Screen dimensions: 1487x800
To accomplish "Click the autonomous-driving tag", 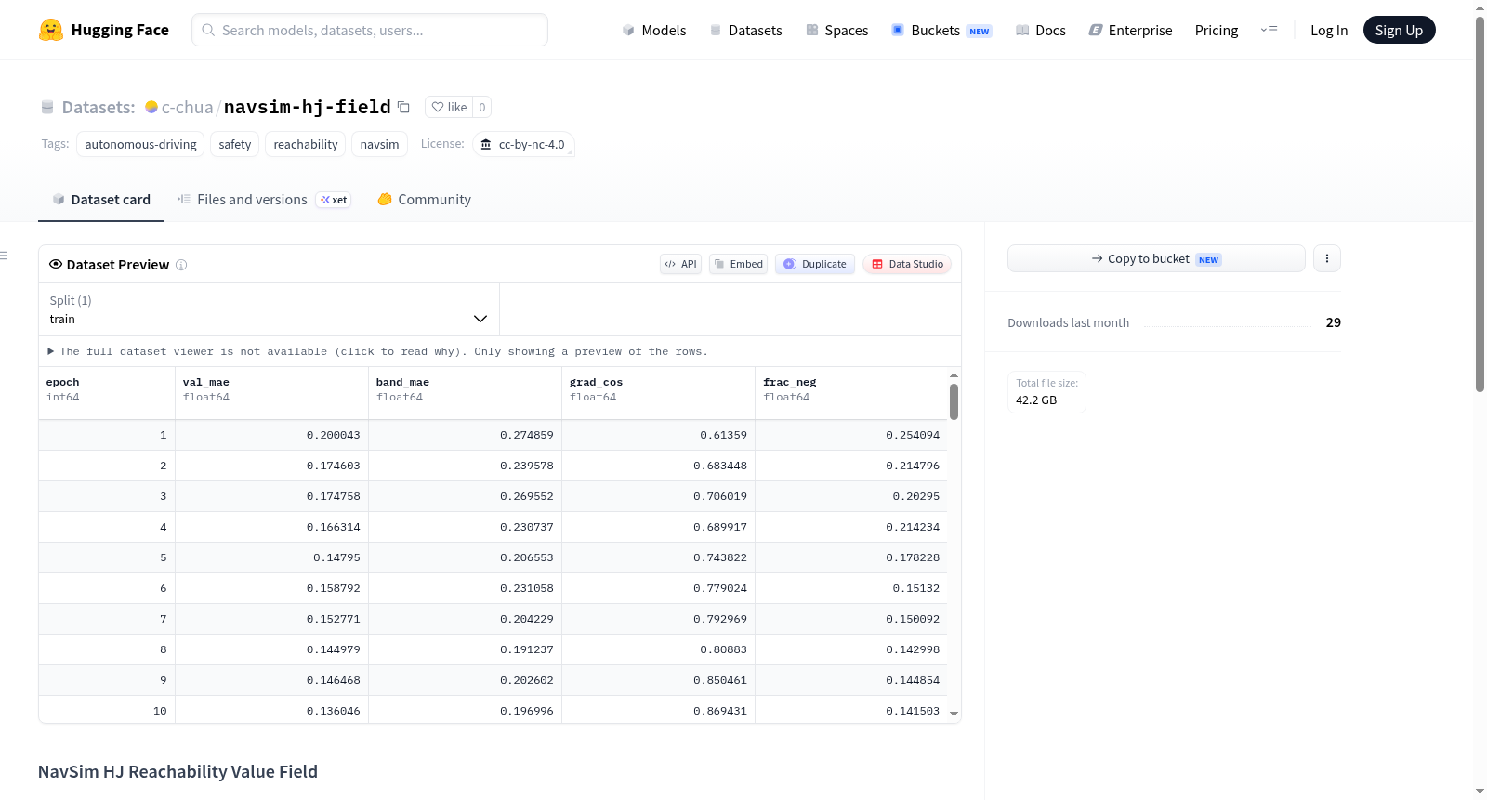I will pos(140,144).
